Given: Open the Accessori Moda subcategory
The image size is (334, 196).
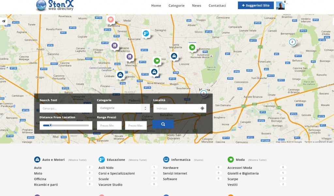Looking at the screenshot, I should (x=240, y=168).
